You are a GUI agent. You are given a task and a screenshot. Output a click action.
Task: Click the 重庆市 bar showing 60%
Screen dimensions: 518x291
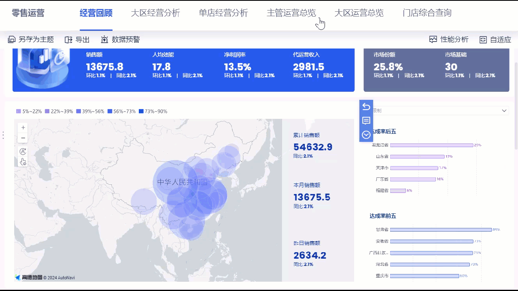point(425,276)
